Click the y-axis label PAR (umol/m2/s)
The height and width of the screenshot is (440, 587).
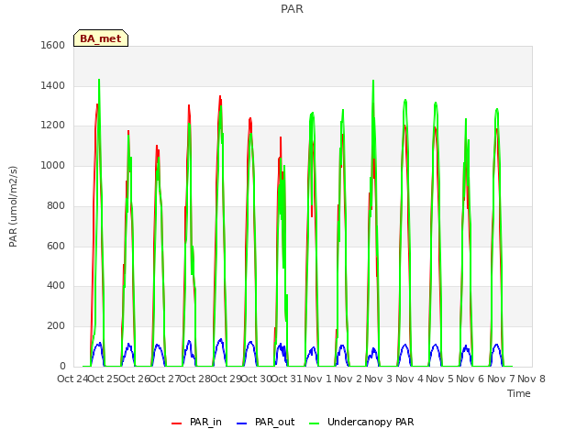[13, 206]
